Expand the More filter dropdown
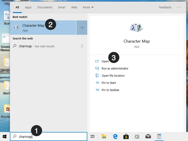 tap(88, 7)
